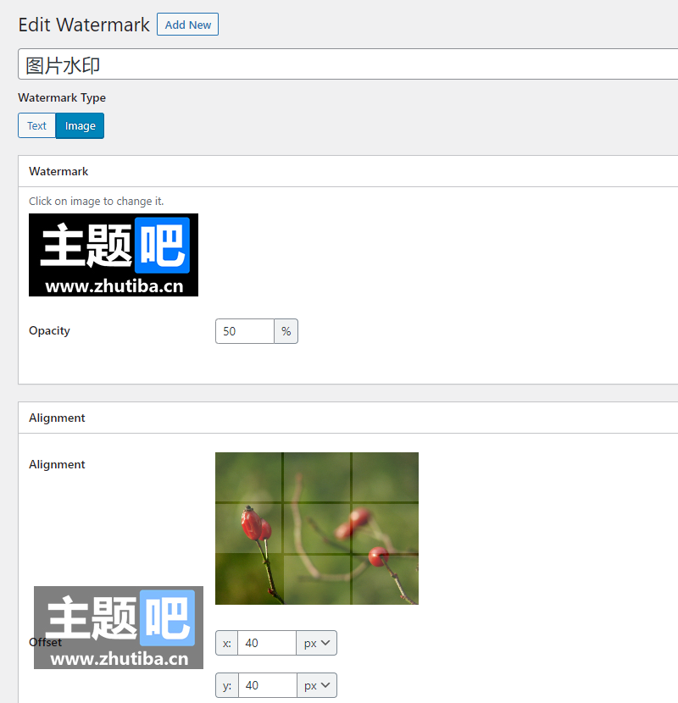Click the Watermark Type label
The height and width of the screenshot is (703, 678).
(62, 97)
